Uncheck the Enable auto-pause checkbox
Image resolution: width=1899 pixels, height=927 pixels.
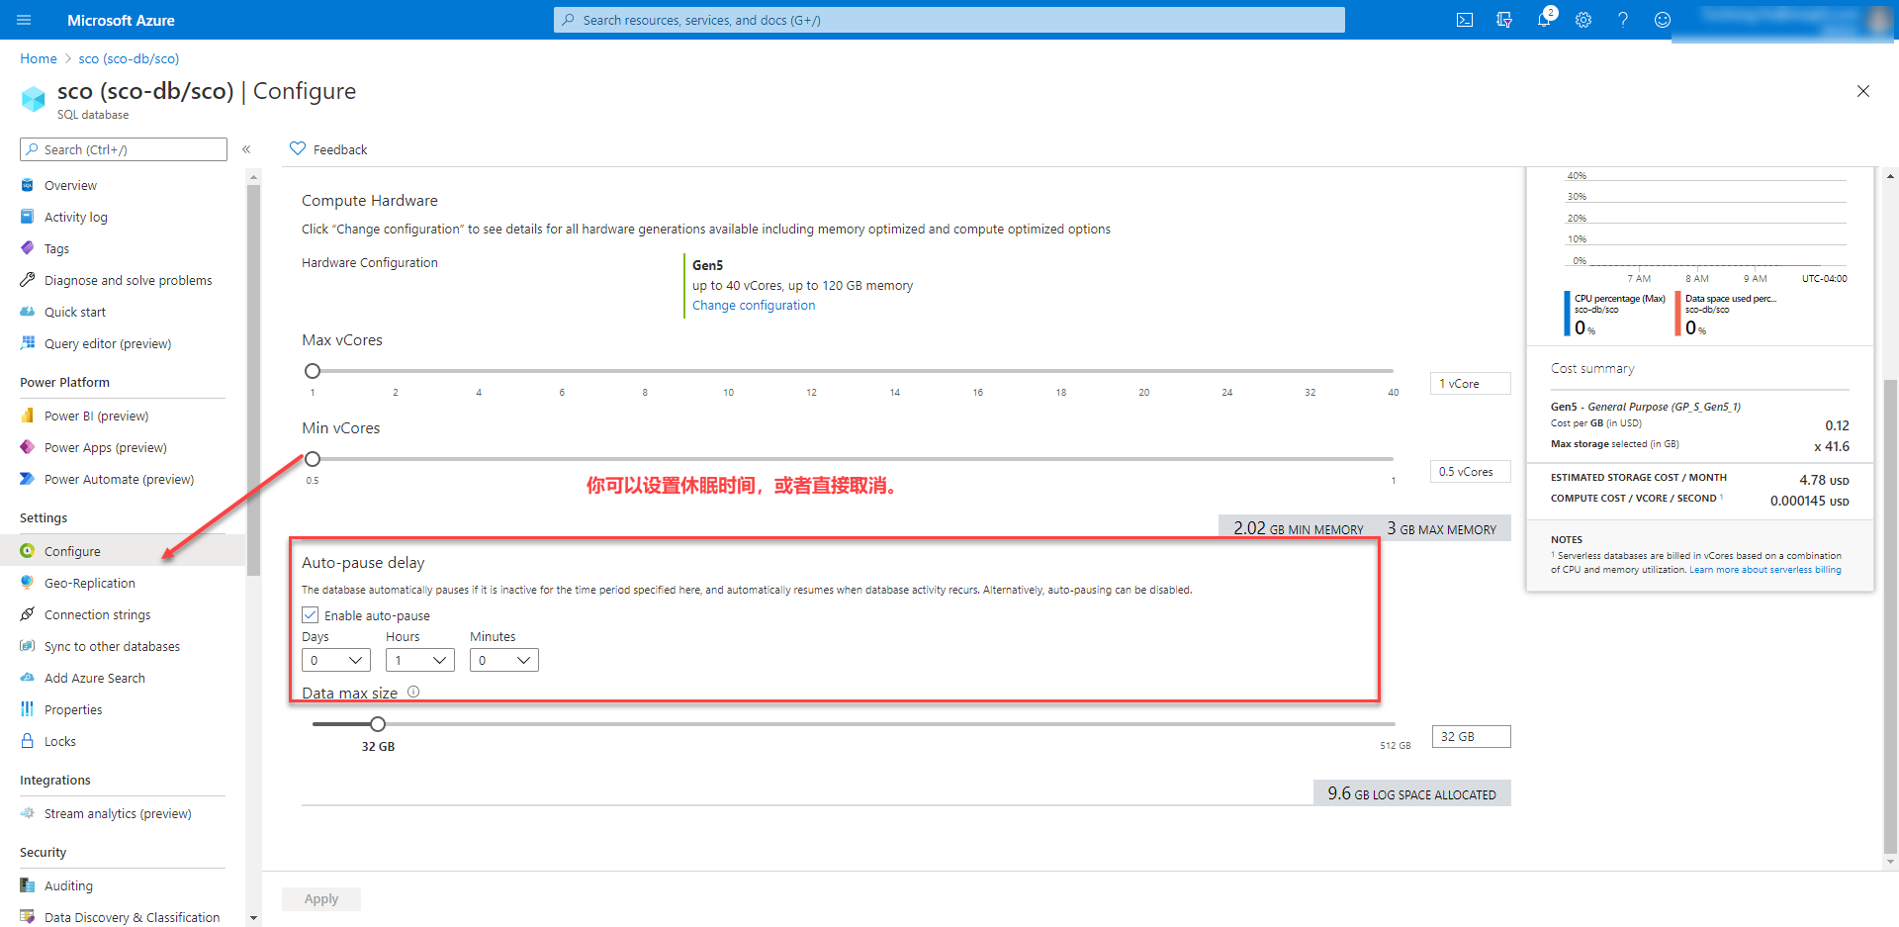(311, 614)
